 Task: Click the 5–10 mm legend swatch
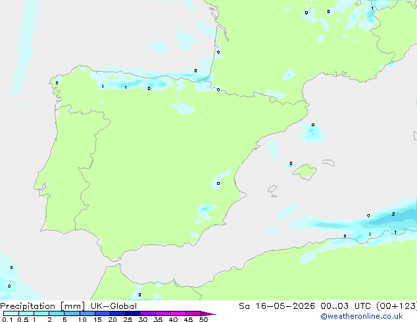72,313
